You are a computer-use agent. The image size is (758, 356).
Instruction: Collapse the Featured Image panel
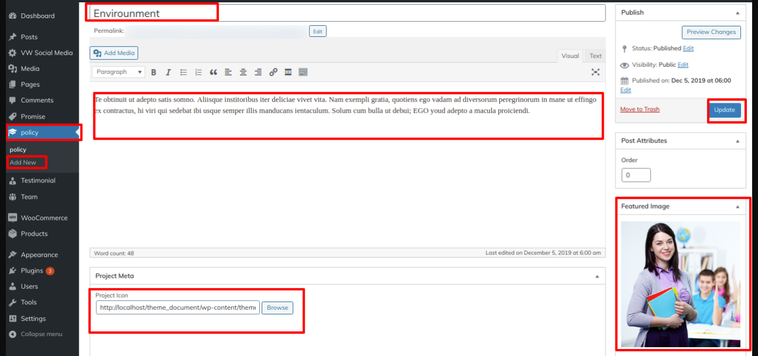point(737,206)
